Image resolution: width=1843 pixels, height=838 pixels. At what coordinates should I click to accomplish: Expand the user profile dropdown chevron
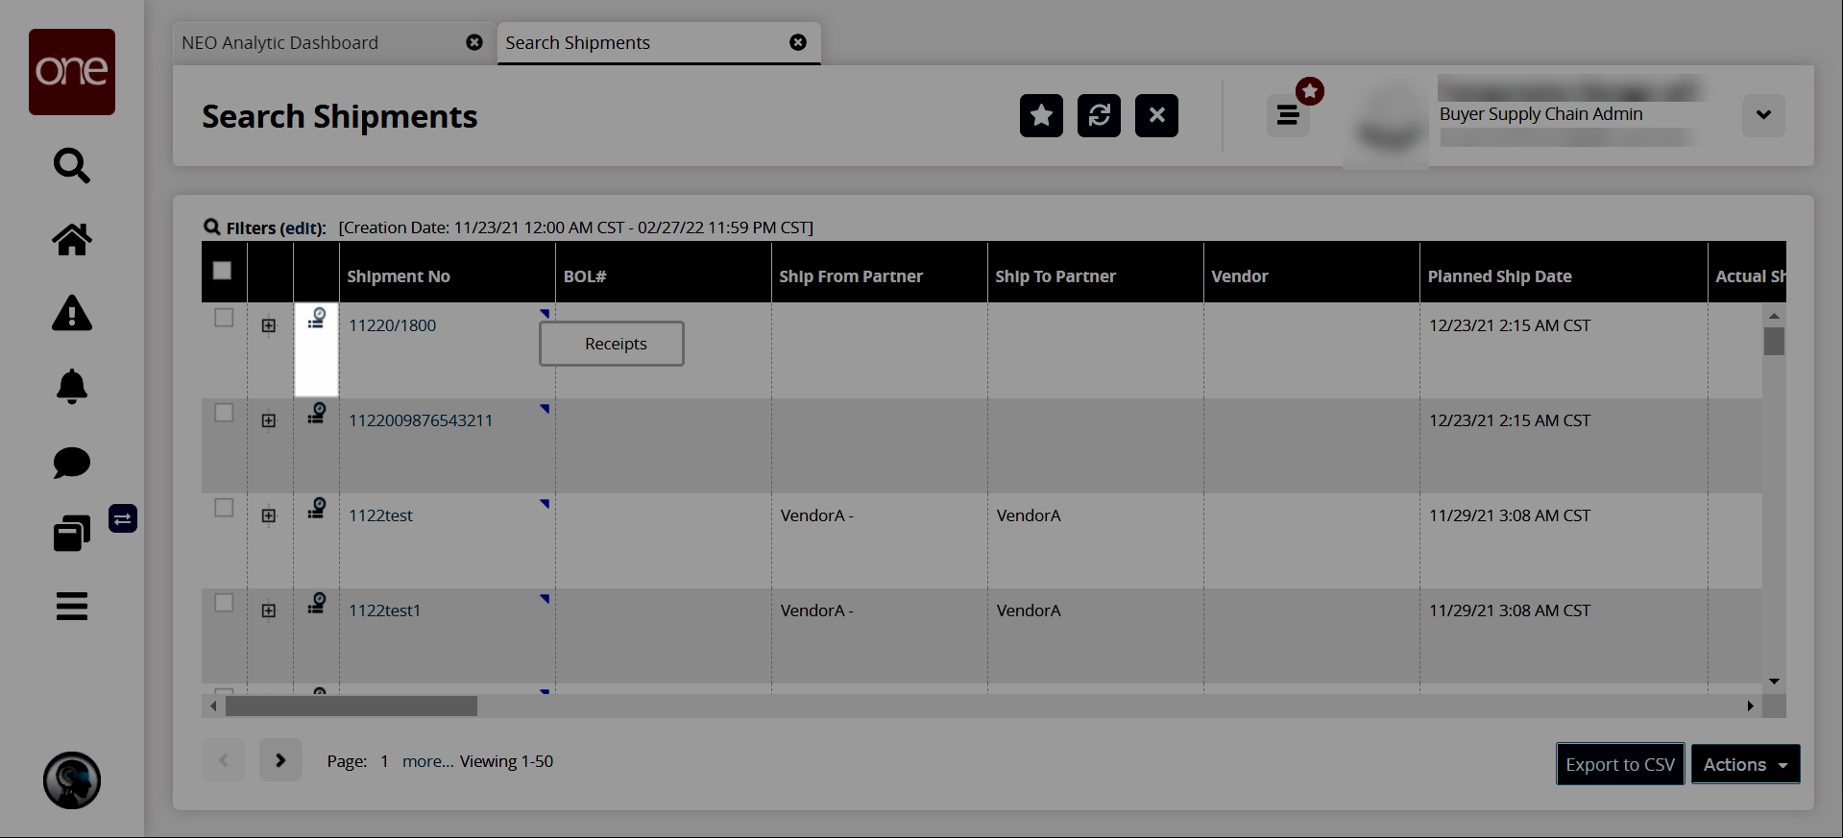[x=1763, y=115]
